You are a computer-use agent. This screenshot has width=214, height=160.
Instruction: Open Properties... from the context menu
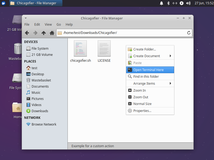[150, 111]
